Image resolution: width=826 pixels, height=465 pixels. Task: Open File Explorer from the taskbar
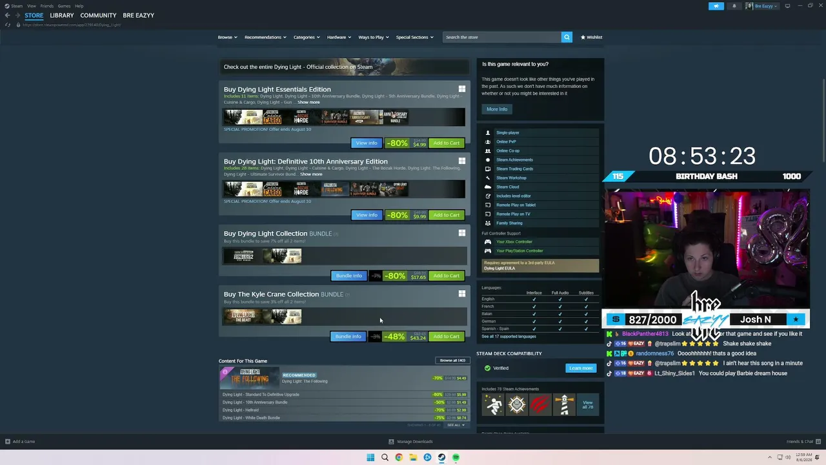pyautogui.click(x=413, y=457)
